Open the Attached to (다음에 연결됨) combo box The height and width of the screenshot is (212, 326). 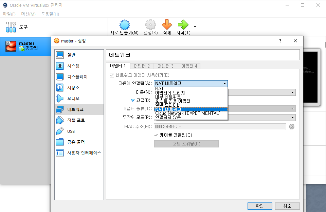(x=191, y=84)
